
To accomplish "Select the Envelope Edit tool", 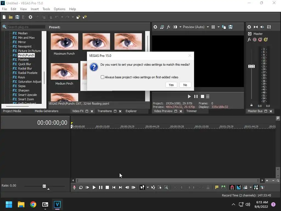I will 153,187.
